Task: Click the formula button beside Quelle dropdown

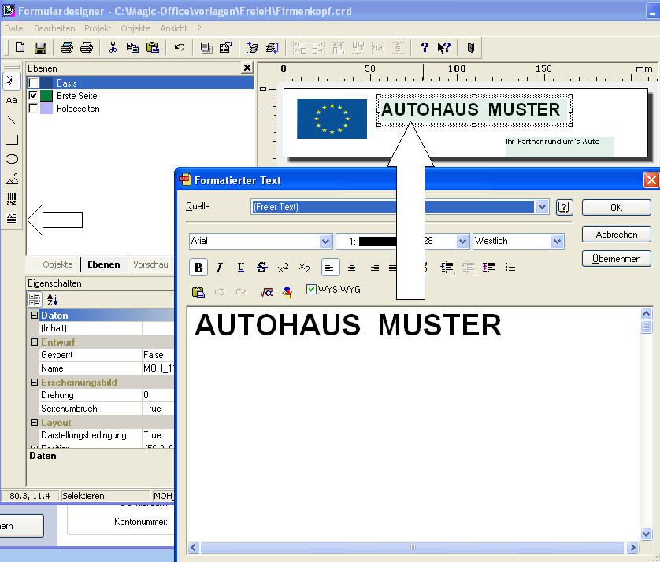Action: pos(564,207)
